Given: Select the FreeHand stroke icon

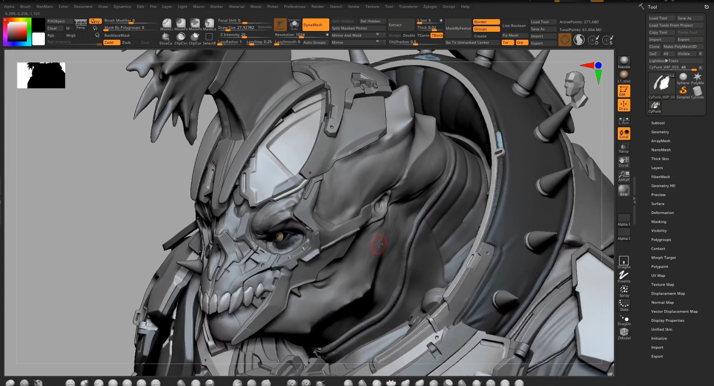Looking at the screenshot, I should pyautogui.click(x=624, y=276).
